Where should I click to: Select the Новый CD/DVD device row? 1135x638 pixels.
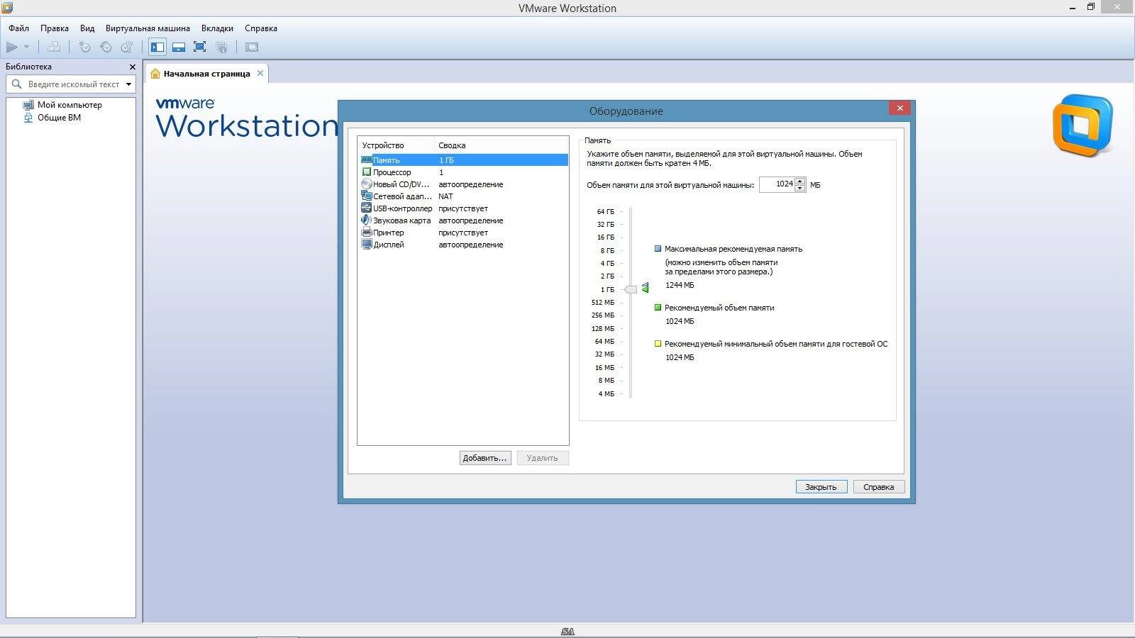click(x=464, y=184)
